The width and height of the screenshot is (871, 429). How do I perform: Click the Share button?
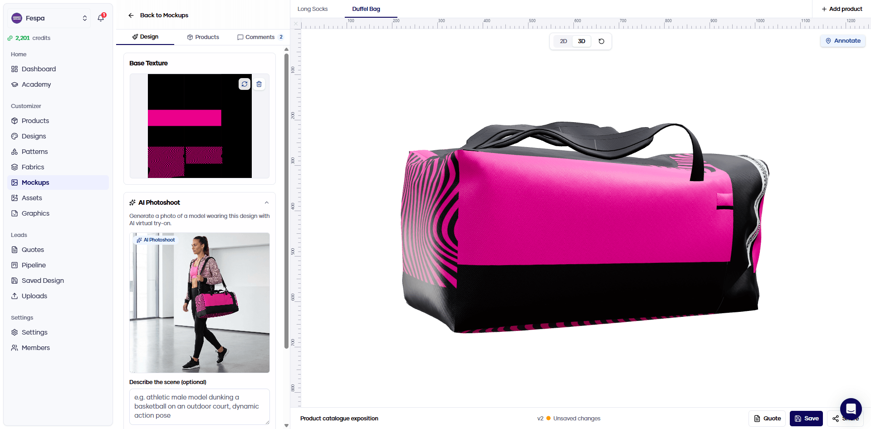click(x=846, y=419)
